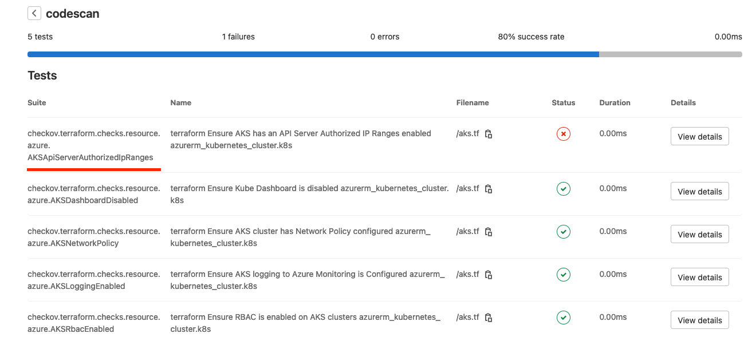Sort tests by the Suite column header
This screenshot has height=345, width=748.
[36, 102]
